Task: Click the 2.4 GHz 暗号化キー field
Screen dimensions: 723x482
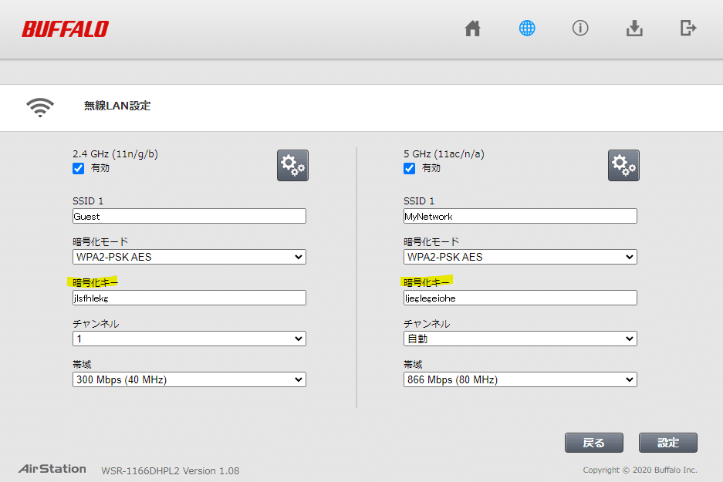Action: click(x=189, y=298)
